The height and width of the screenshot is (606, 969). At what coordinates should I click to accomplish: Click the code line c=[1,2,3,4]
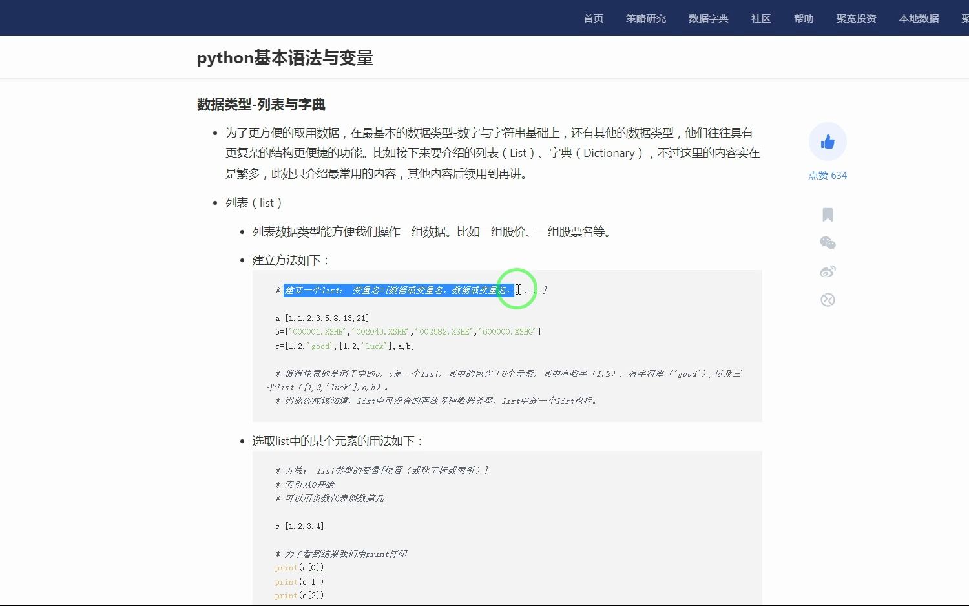[299, 527]
